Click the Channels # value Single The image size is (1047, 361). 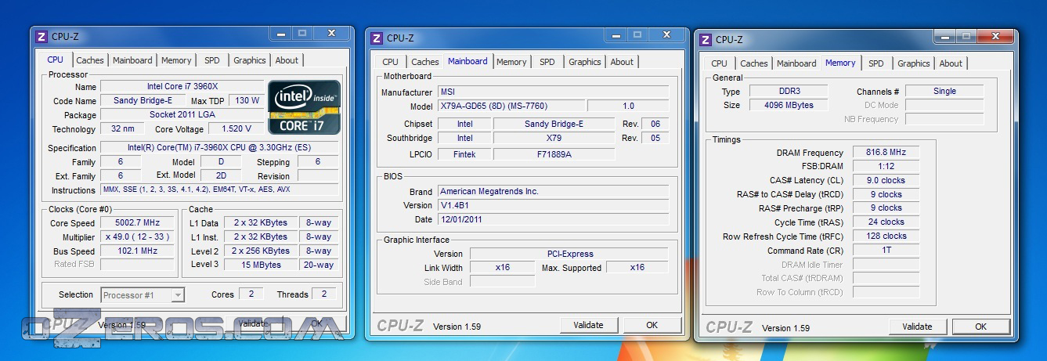pyautogui.click(x=944, y=91)
